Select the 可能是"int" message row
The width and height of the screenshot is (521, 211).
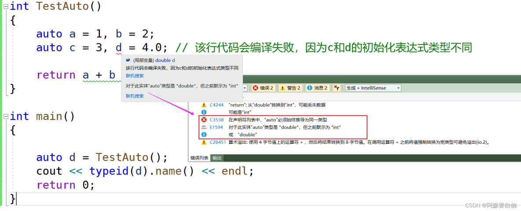click(x=239, y=112)
